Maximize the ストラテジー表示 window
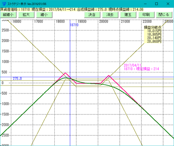This screenshot has width=174, height=146. [x=157, y=4]
